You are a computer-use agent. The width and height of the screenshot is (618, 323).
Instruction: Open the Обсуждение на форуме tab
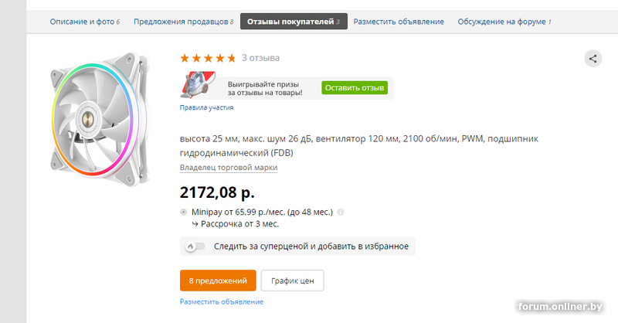pyautogui.click(x=504, y=22)
